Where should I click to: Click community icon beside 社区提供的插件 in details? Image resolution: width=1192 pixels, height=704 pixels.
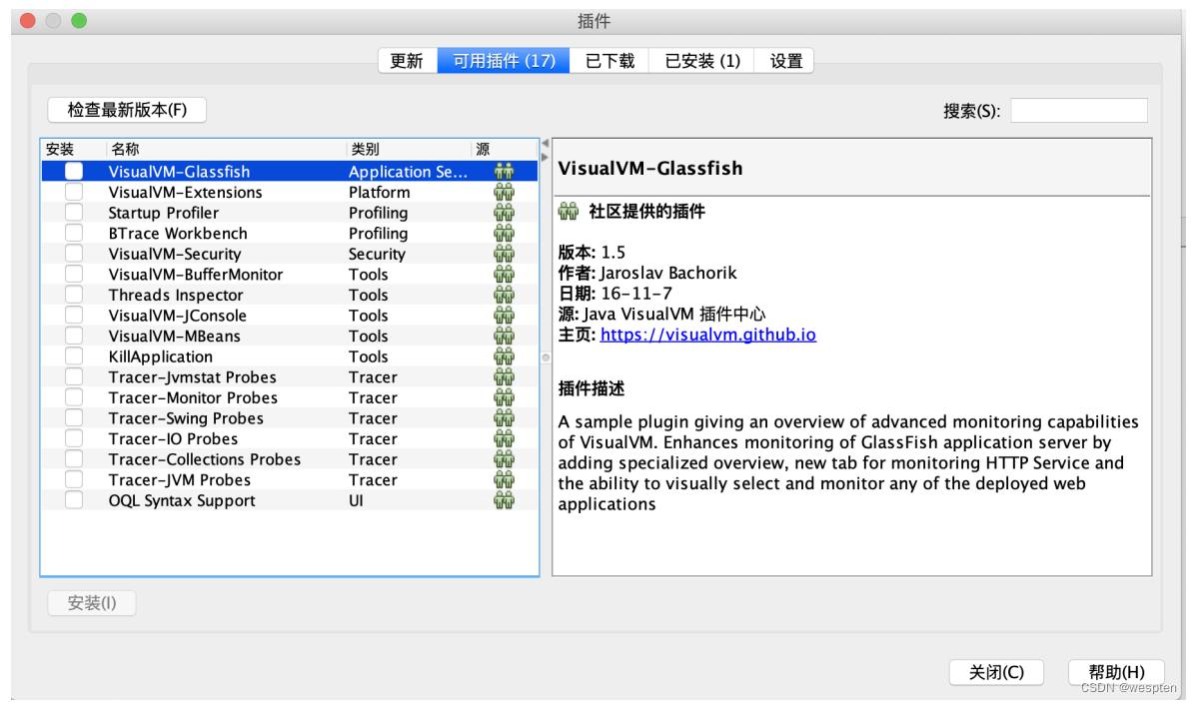click(x=568, y=211)
